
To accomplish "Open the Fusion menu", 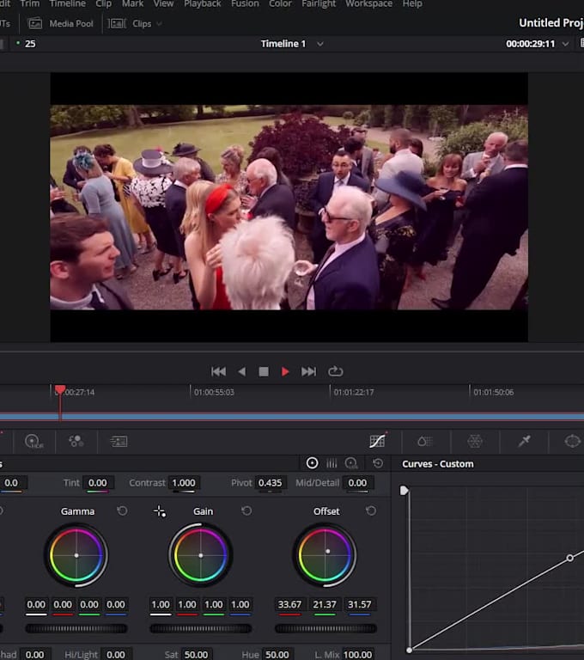I will click(245, 3).
